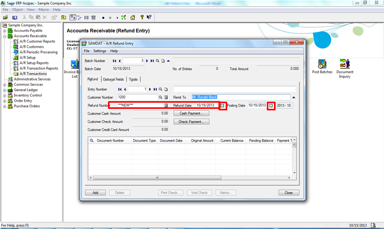Open the Posting Date calendar picker
Viewport: 384px width, 229px height.
pyautogui.click(x=271, y=106)
